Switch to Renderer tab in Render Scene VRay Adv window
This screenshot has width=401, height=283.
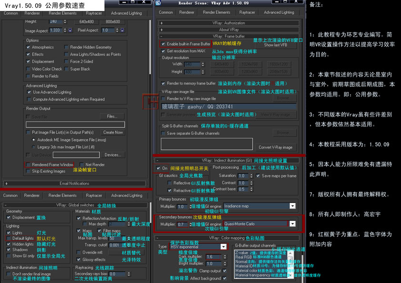(187, 12)
